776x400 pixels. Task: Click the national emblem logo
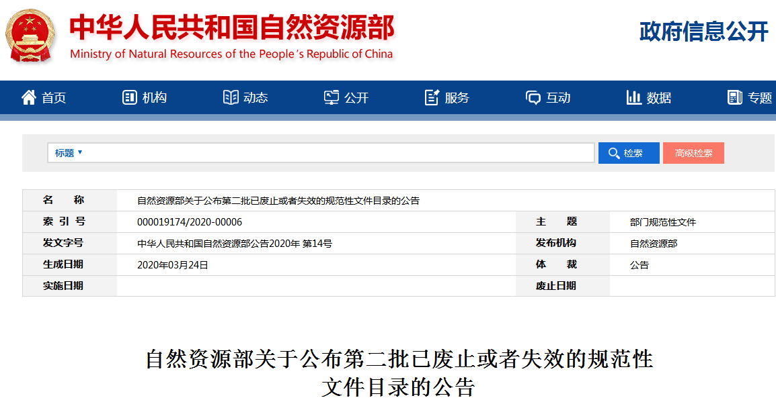[31, 36]
